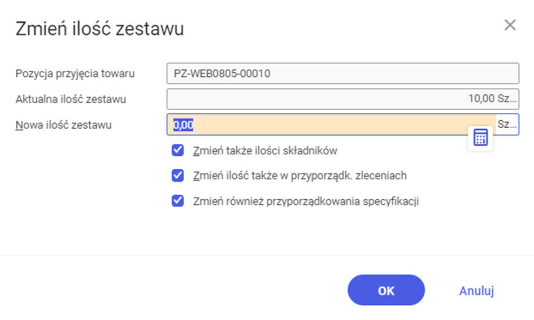Confirm with the OK button
The height and width of the screenshot is (320, 534).
pos(386,290)
